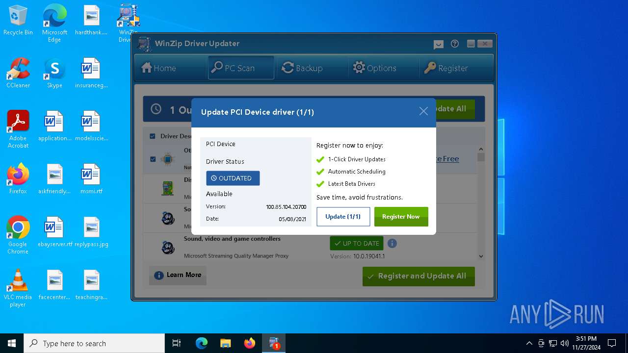Open Recycle Bin desktop icon
628x353 pixels.
[x=18, y=21]
